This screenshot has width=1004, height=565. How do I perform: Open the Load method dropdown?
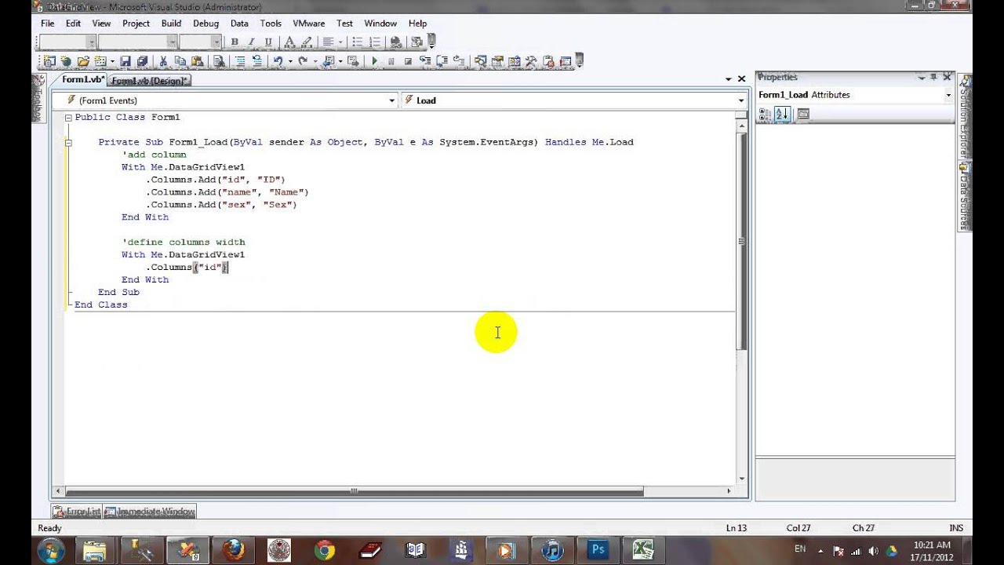click(740, 100)
